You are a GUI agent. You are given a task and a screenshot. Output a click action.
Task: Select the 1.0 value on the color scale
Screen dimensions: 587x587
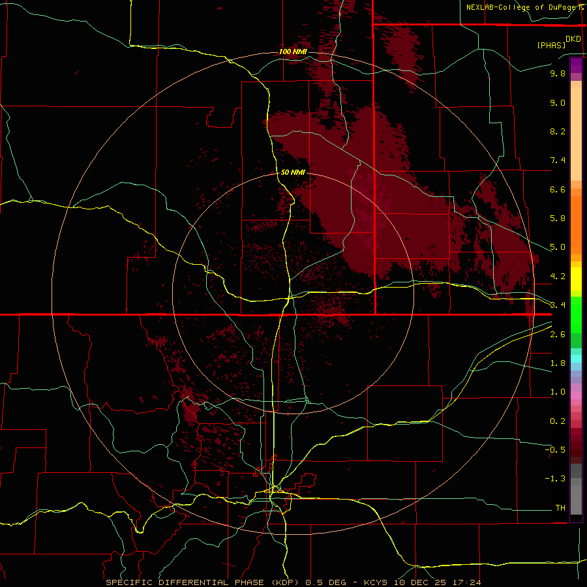[558, 392]
